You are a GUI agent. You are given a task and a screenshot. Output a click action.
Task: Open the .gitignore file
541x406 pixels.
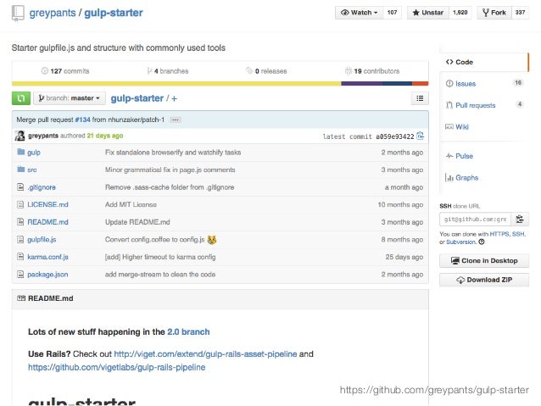42,187
